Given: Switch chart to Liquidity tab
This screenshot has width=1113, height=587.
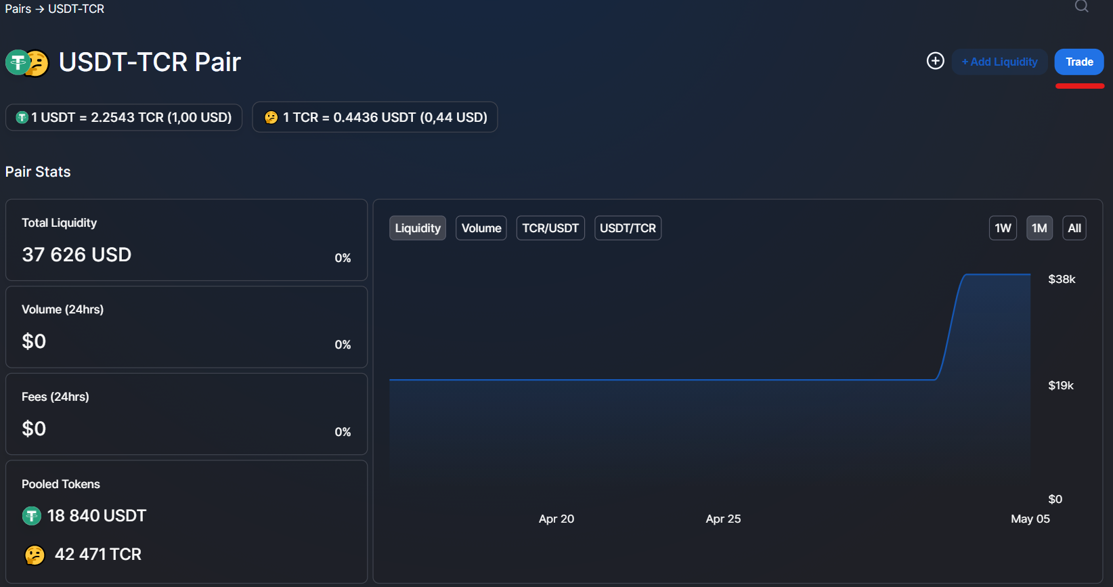Looking at the screenshot, I should pyautogui.click(x=418, y=228).
